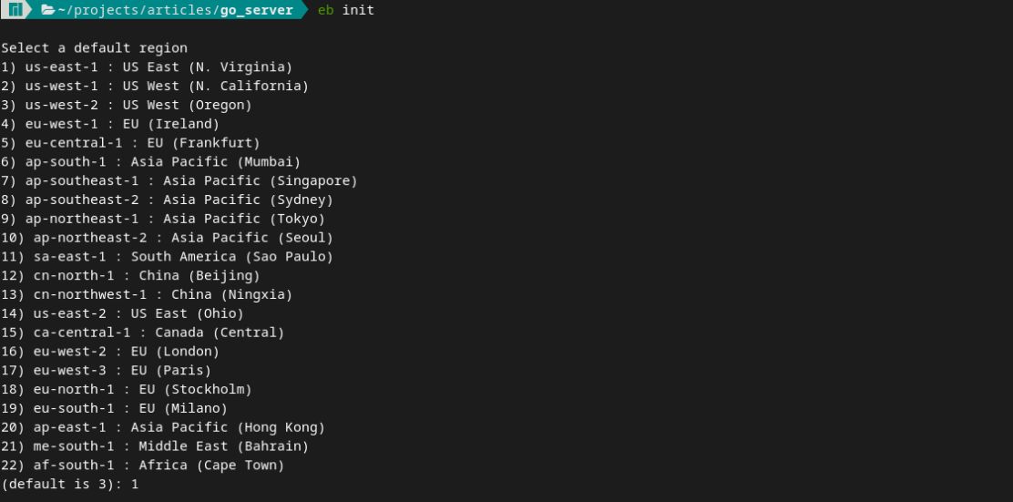Viewport: 1013px width, 502px height.
Task: Pick the eu-west-1 Ireland entry
Action: pos(110,124)
